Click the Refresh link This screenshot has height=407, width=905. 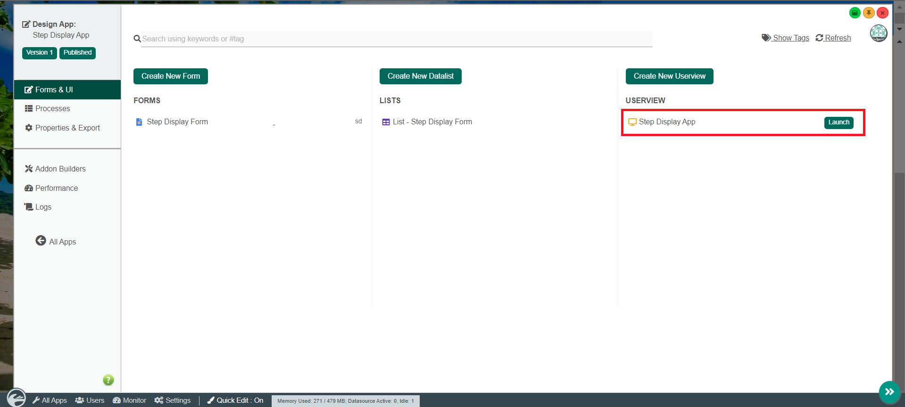tap(838, 38)
